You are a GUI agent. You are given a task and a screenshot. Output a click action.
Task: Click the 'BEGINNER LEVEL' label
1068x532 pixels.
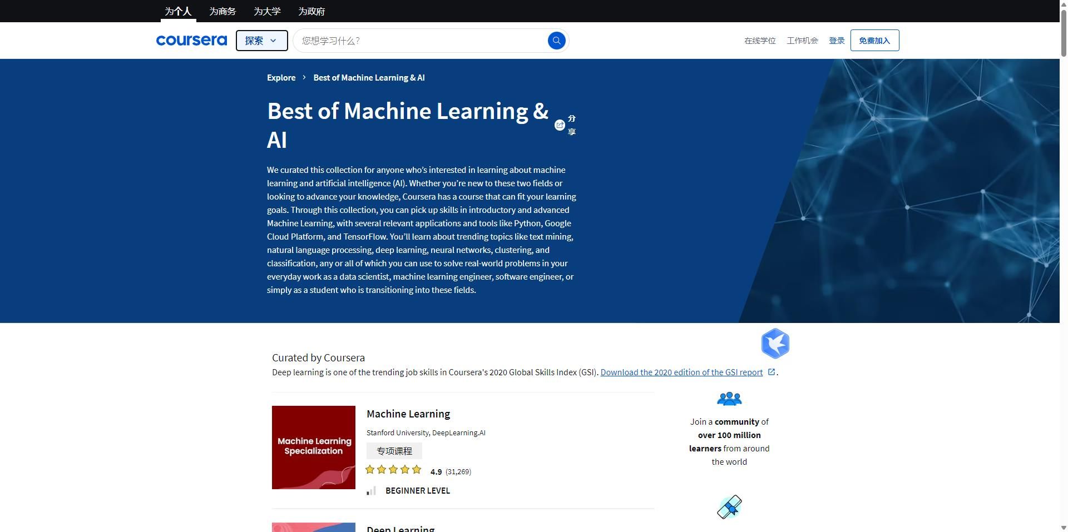pyautogui.click(x=418, y=490)
